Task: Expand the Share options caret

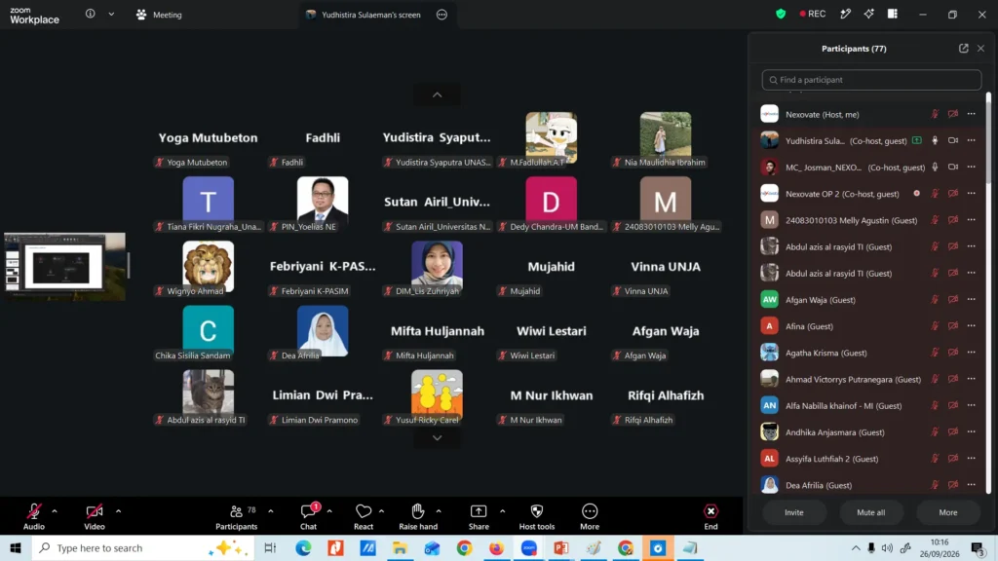Action: pos(502,510)
